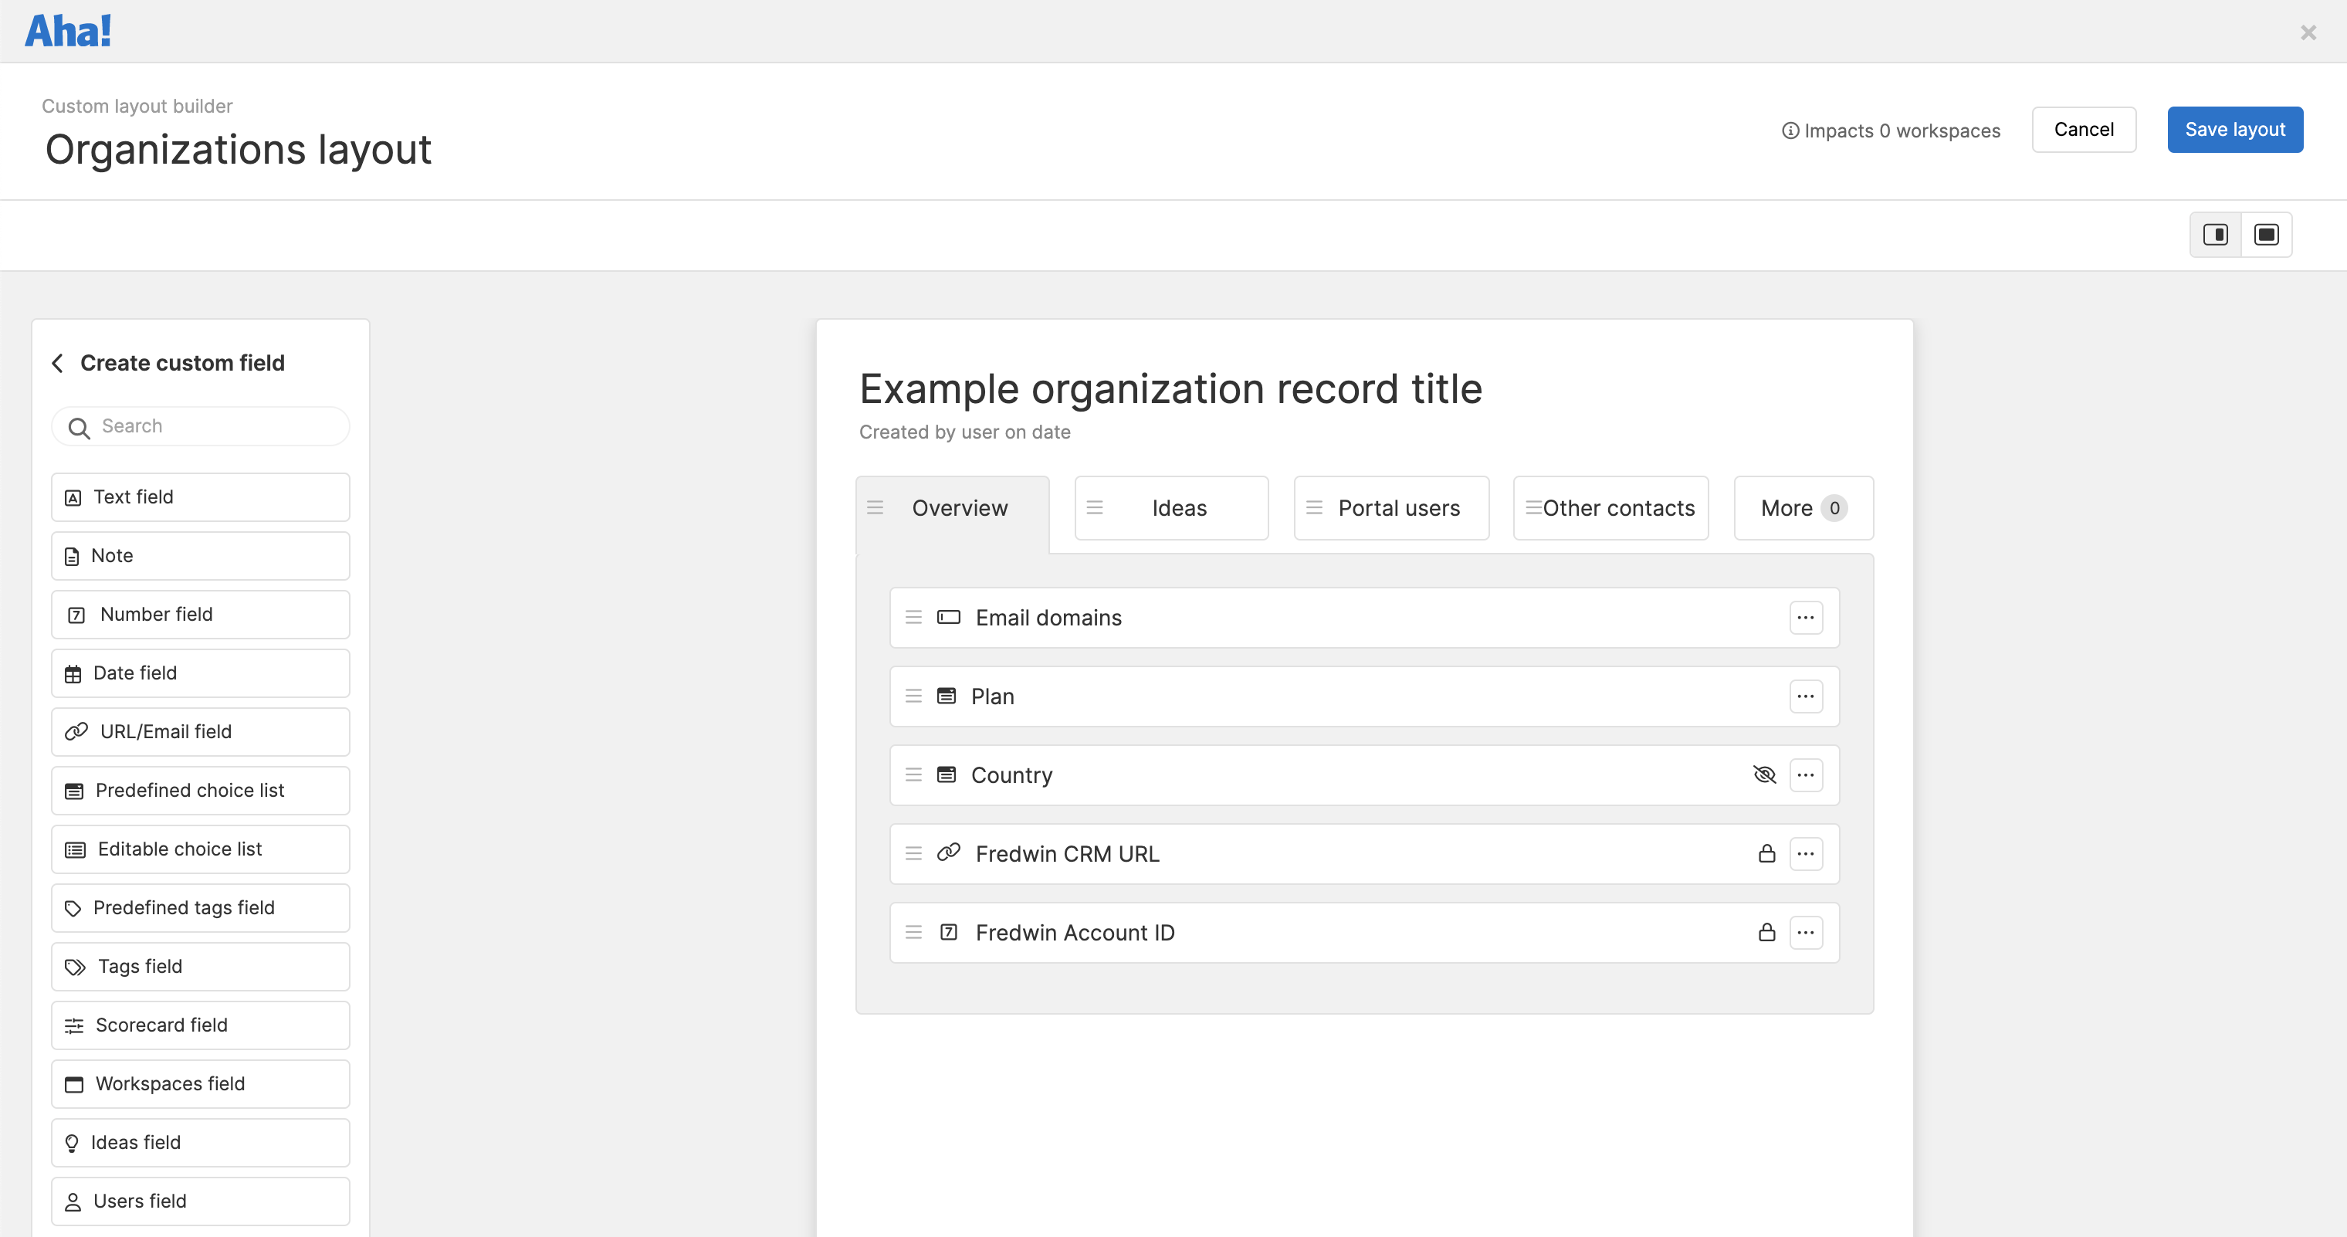The height and width of the screenshot is (1237, 2347).
Task: Click the calendar icon on Date field
Action: click(x=74, y=673)
